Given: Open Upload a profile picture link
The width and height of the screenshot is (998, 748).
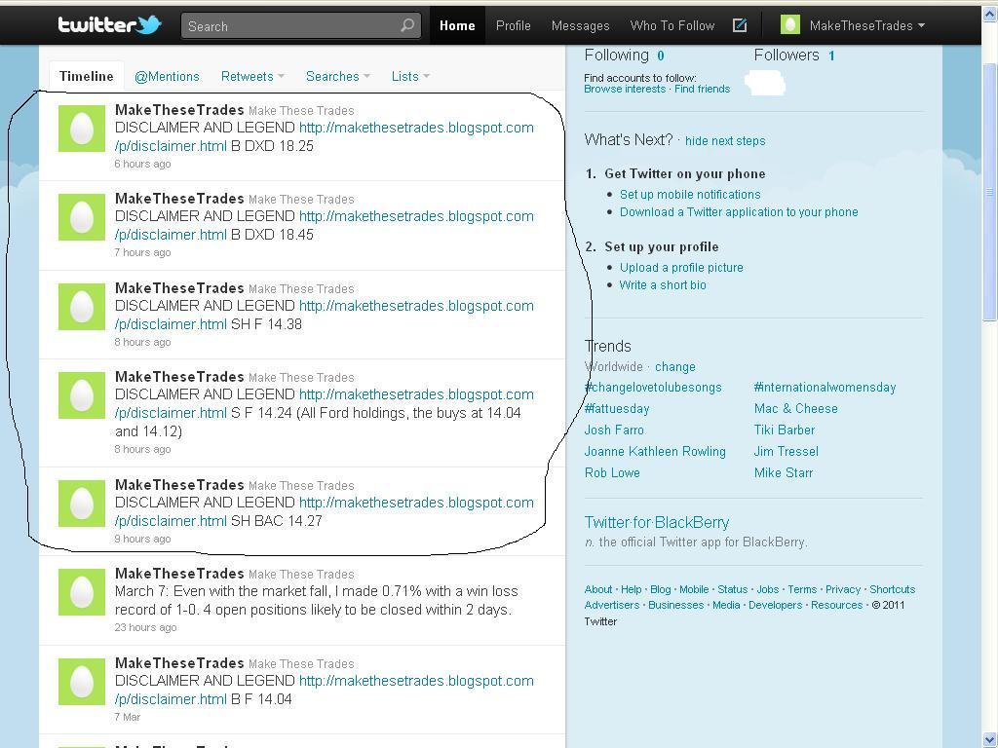Looking at the screenshot, I should 681,268.
